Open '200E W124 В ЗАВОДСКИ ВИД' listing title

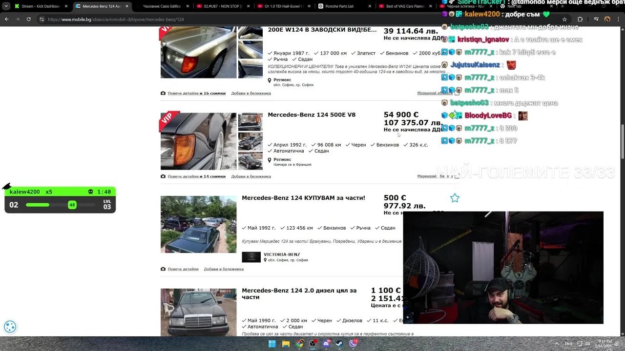pos(322,30)
